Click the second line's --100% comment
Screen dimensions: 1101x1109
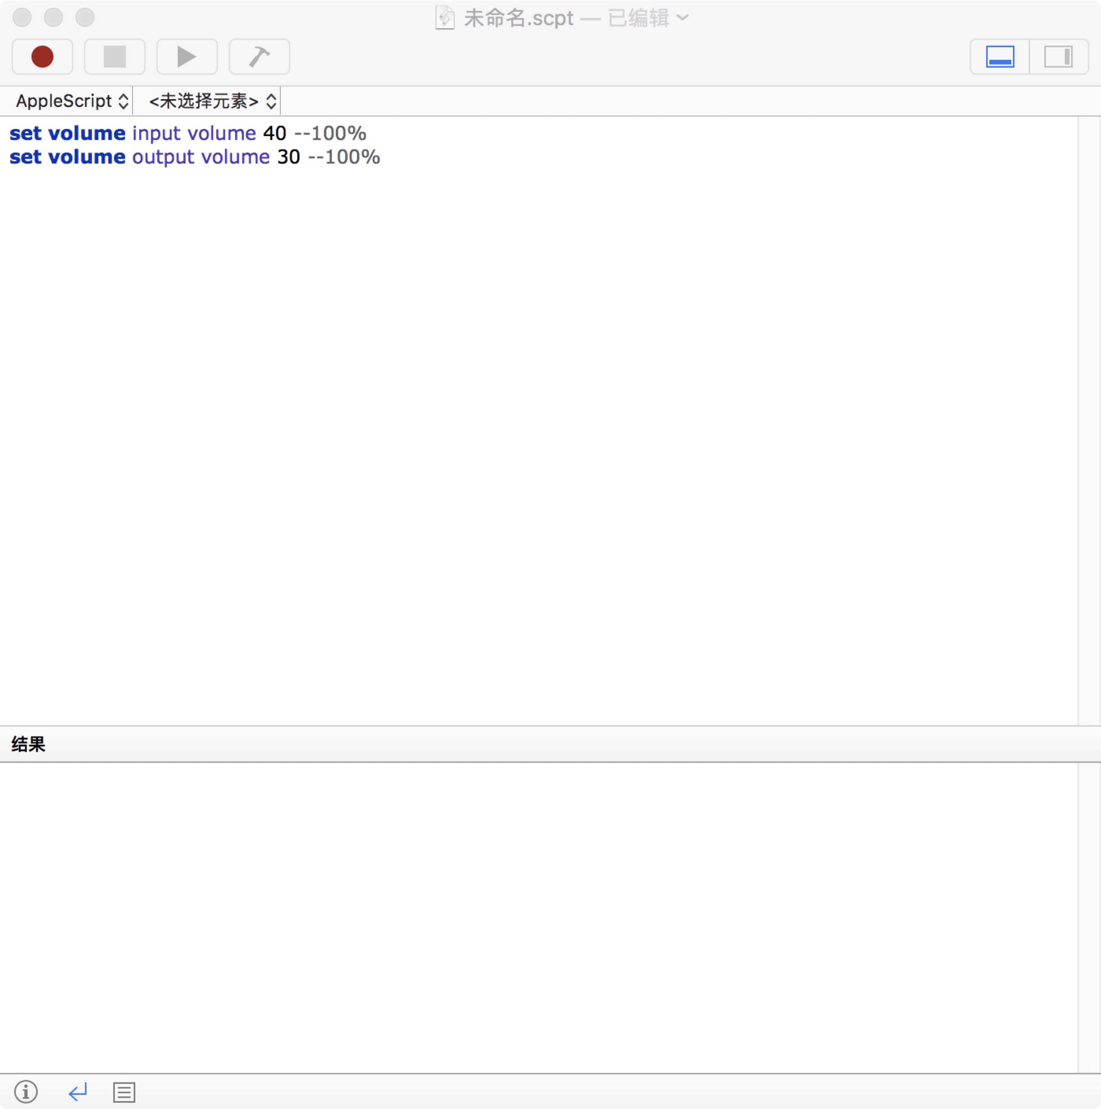pyautogui.click(x=344, y=157)
